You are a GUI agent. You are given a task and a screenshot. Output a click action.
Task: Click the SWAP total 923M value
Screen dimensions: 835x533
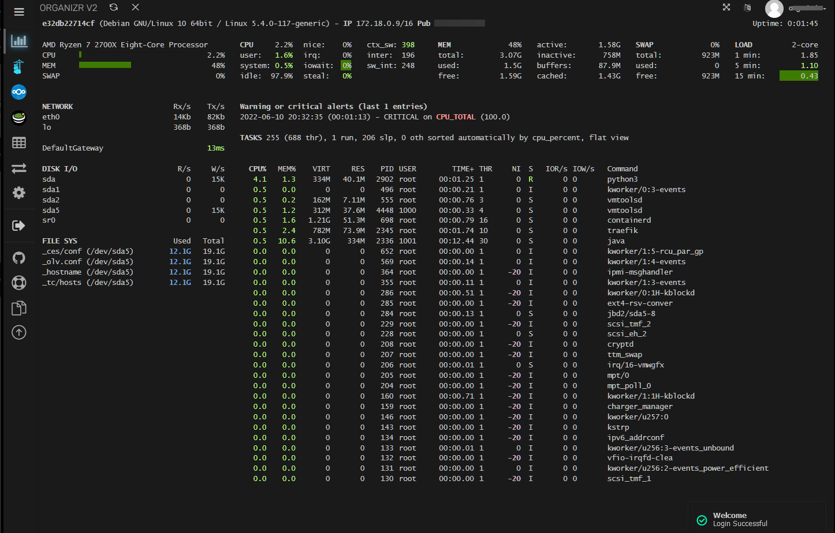pyautogui.click(x=710, y=55)
